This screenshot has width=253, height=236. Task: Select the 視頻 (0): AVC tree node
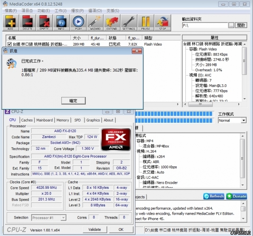coord(200,75)
